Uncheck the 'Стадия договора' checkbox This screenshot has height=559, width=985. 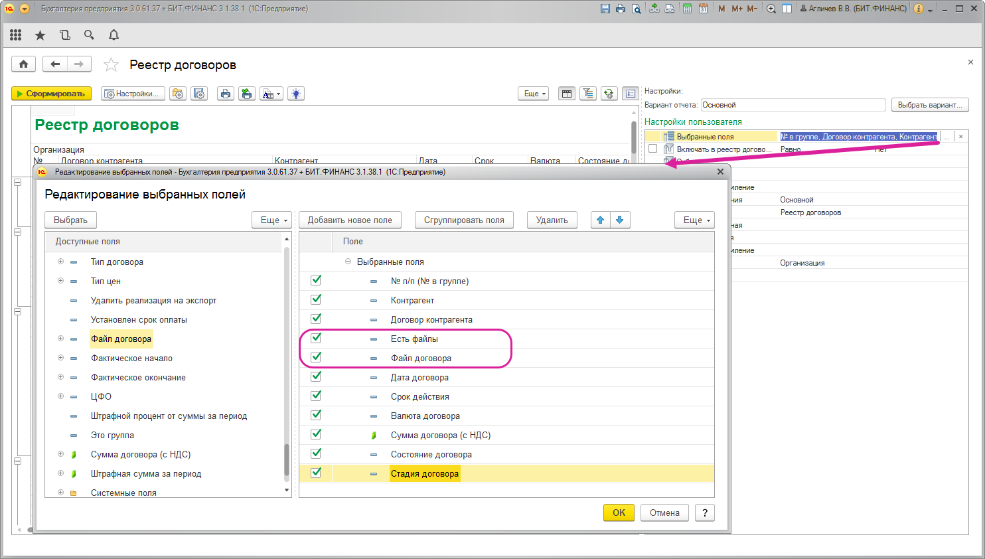316,473
